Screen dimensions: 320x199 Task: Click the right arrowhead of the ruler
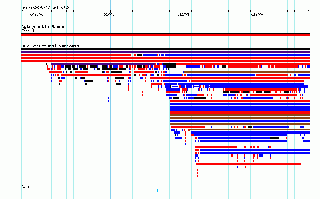[309, 11]
